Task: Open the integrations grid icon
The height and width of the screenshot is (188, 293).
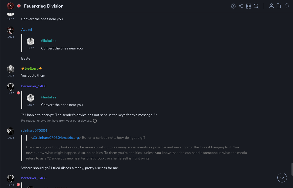Action: point(249,6)
